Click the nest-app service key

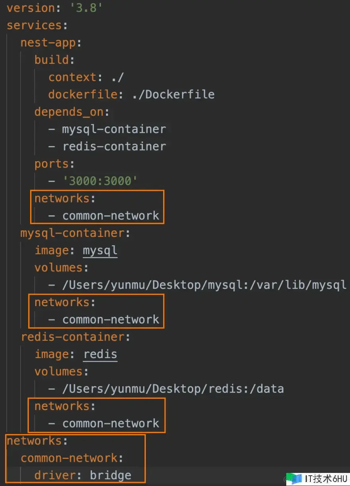tap(48, 42)
